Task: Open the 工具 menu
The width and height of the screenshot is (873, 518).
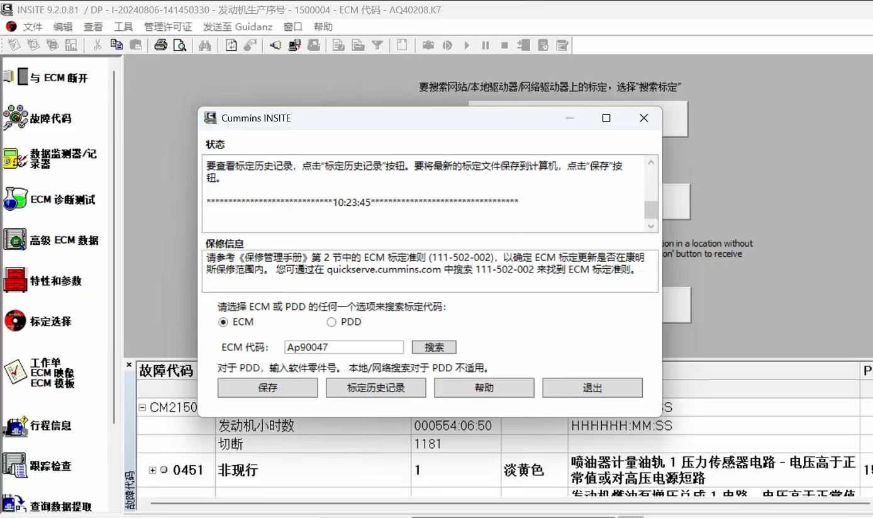Action: point(123,27)
